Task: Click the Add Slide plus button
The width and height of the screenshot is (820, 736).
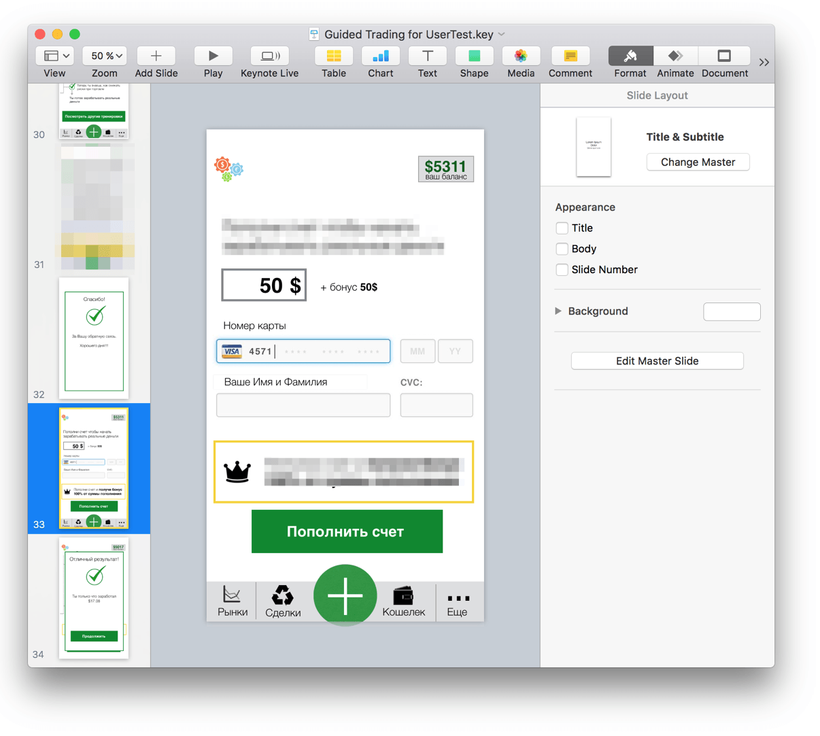Action: 156,56
